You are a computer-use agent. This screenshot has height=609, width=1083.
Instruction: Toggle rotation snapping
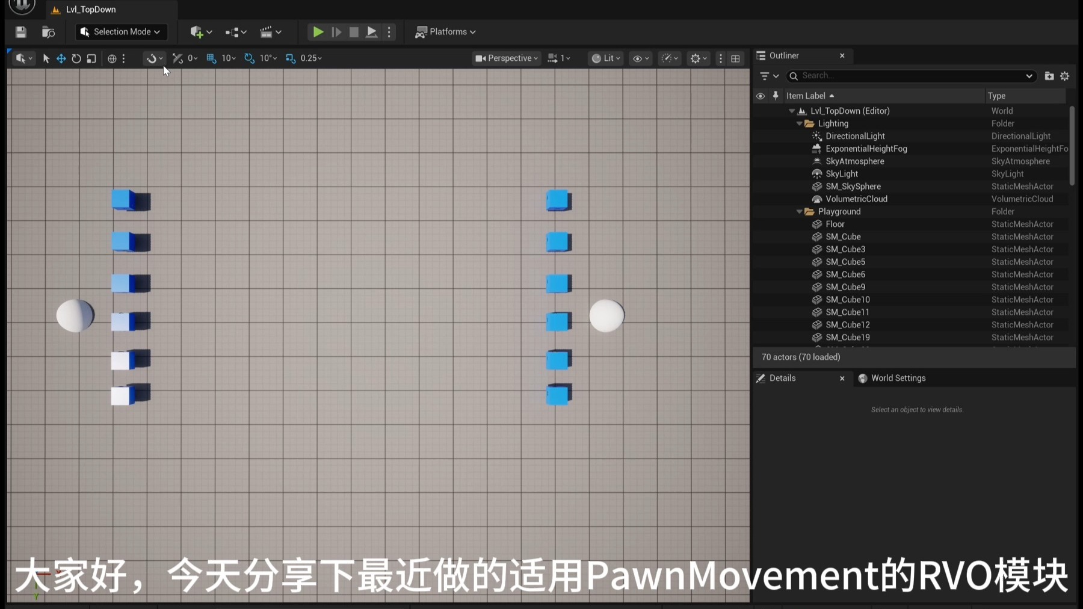[249, 58]
